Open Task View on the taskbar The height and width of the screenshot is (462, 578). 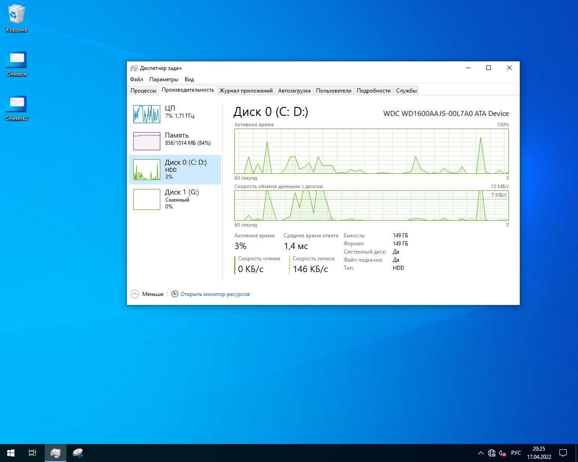click(x=33, y=453)
